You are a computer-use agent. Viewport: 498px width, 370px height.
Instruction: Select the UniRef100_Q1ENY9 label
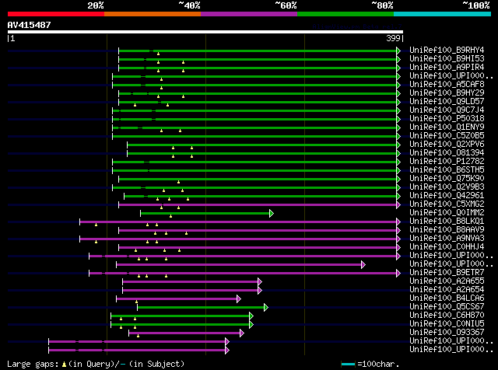pyautogui.click(x=447, y=127)
